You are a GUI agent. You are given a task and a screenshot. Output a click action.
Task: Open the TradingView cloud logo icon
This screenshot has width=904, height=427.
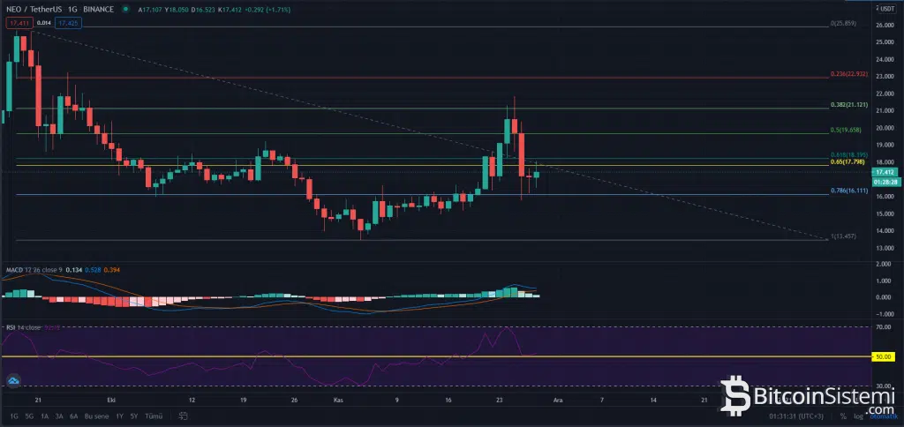[x=14, y=380]
